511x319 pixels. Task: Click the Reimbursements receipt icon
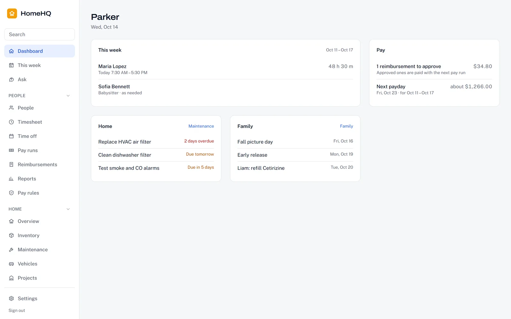coord(11,165)
